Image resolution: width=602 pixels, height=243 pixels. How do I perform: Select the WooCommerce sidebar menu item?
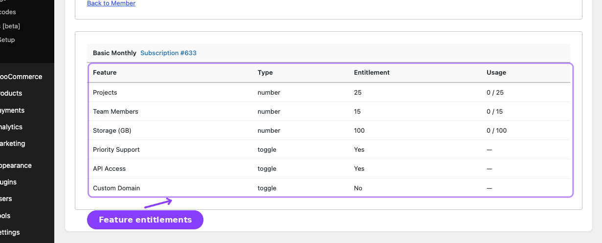click(x=21, y=77)
